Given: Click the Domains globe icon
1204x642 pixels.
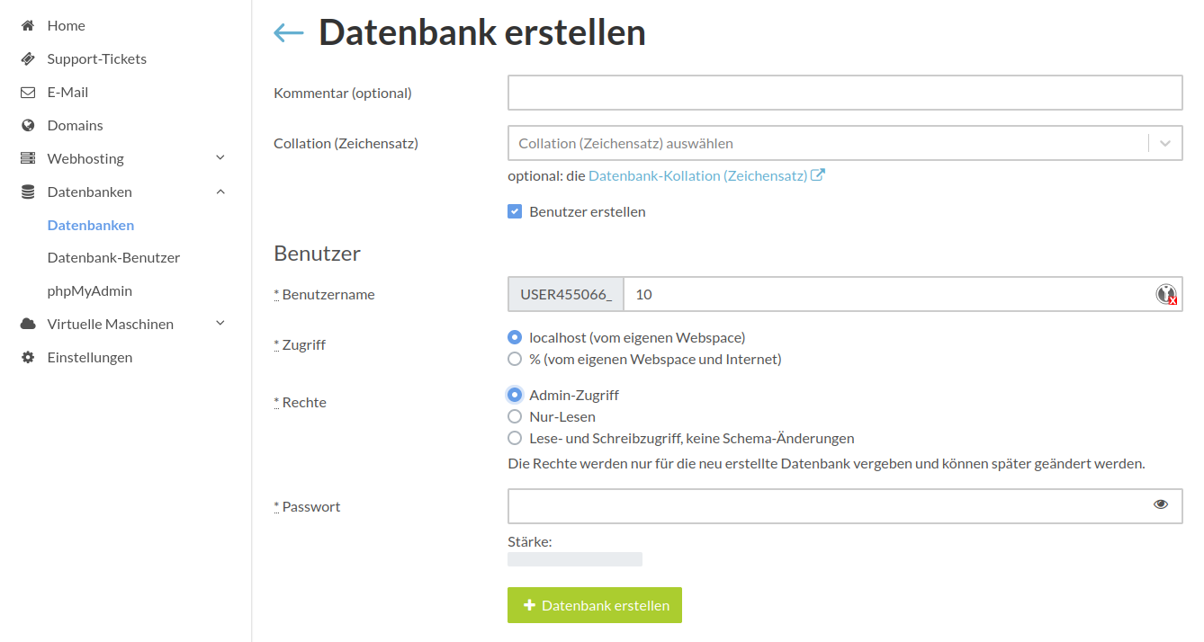Looking at the screenshot, I should point(28,126).
